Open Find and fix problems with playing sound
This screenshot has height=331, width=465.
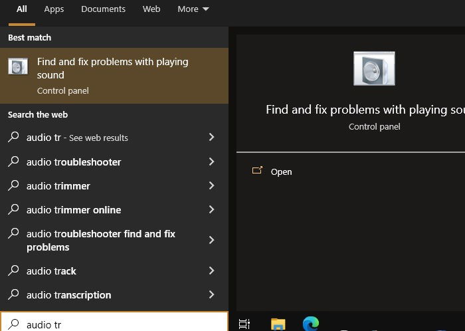[114, 76]
